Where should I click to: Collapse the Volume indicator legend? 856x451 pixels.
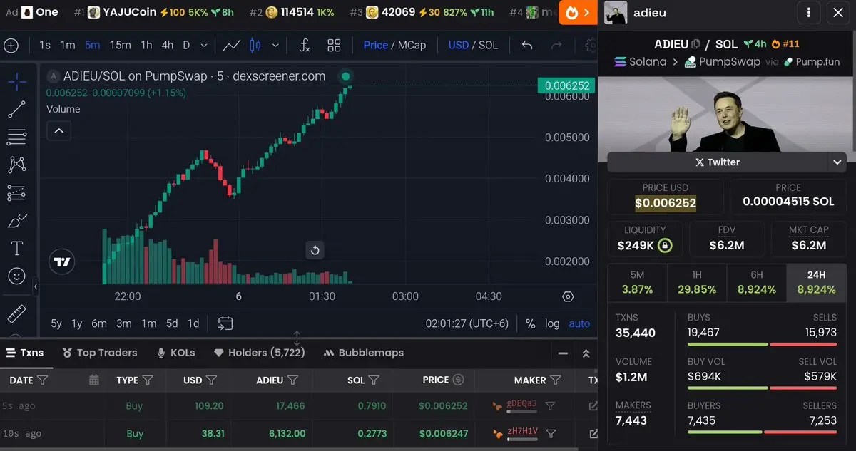point(59,131)
